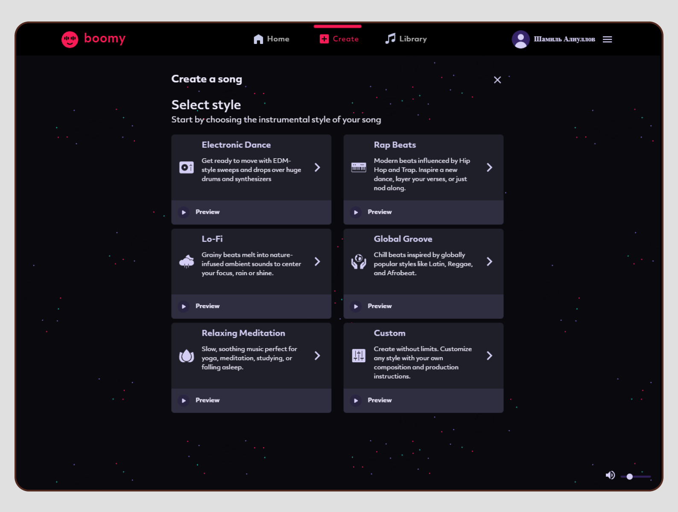The width and height of the screenshot is (678, 512).
Task: Click the house icon beside Home
Action: (x=258, y=39)
